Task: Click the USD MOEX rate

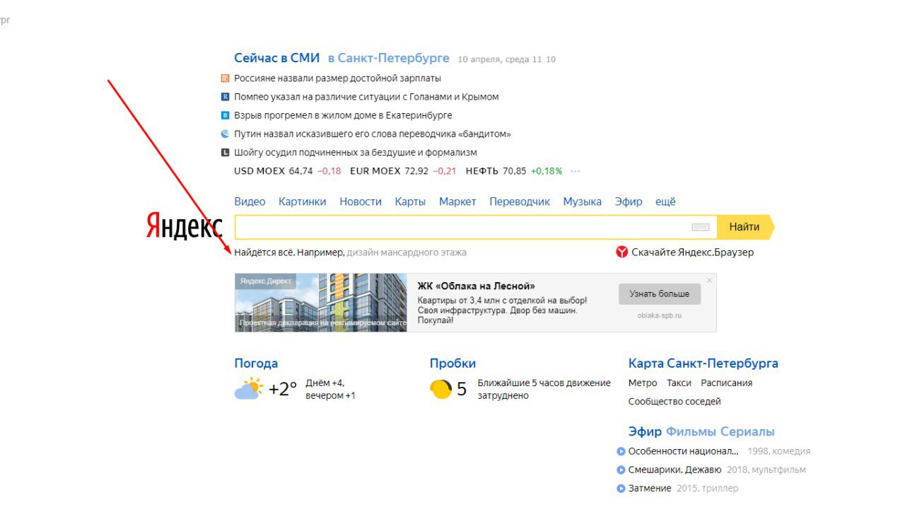Action: click(288, 171)
